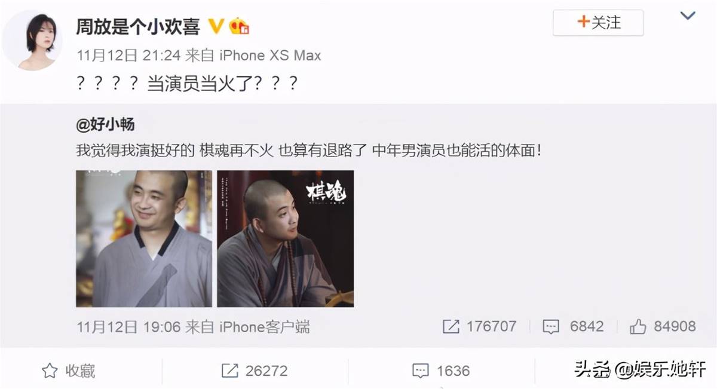
Task: Open the post options chevron dropdown
Action: (x=688, y=16)
